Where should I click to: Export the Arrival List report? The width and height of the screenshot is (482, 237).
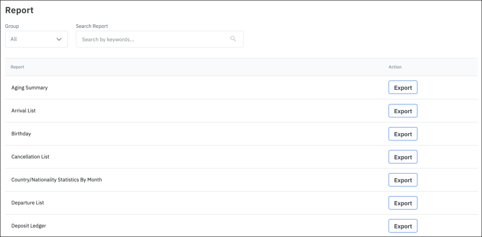pos(403,111)
